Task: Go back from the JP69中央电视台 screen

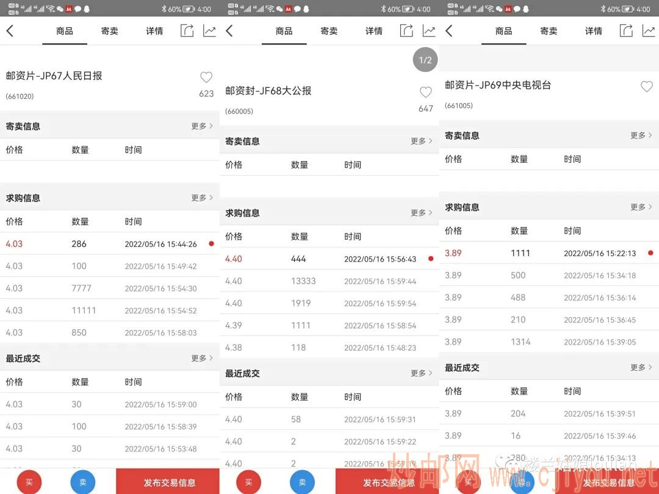Action: [x=449, y=30]
